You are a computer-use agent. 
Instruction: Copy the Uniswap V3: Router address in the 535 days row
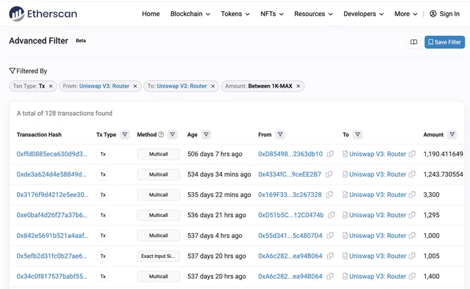[x=412, y=194]
